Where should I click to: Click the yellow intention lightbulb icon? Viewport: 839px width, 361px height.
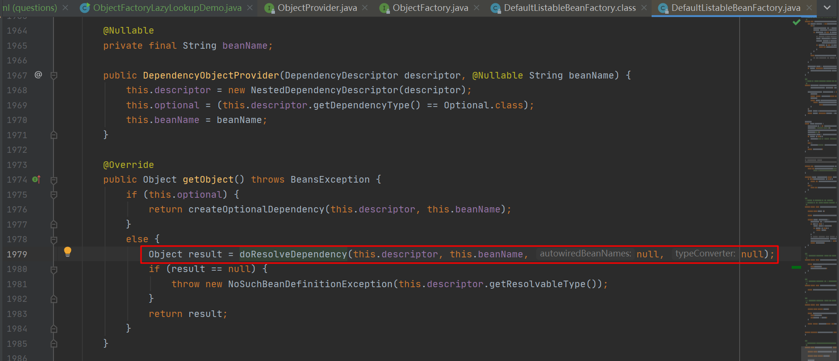click(68, 252)
